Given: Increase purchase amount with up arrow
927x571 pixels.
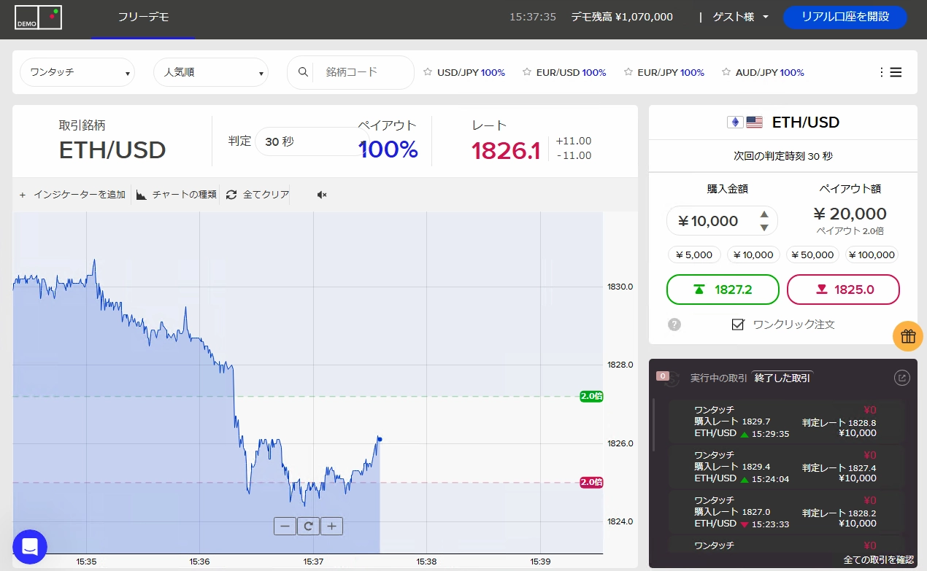Looking at the screenshot, I should (764, 214).
